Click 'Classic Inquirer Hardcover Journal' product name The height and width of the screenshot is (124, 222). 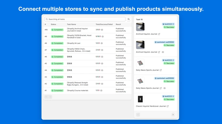(151, 106)
